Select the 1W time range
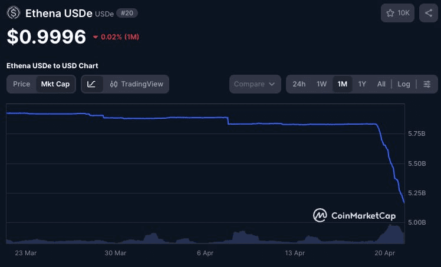 point(321,84)
